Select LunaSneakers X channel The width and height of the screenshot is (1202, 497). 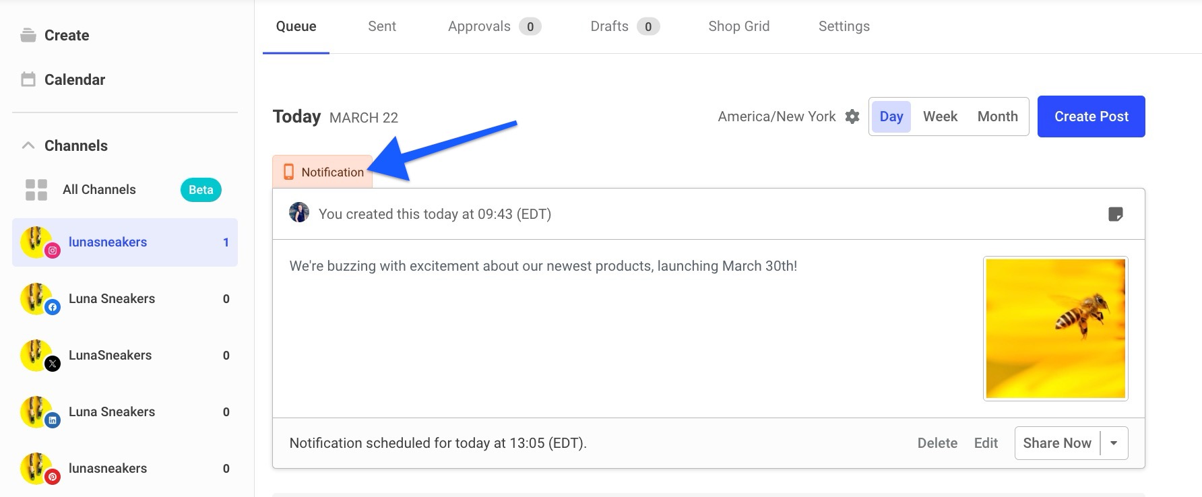tap(125, 356)
